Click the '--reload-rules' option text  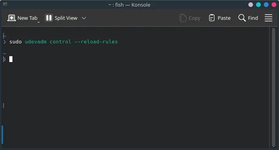[96, 42]
